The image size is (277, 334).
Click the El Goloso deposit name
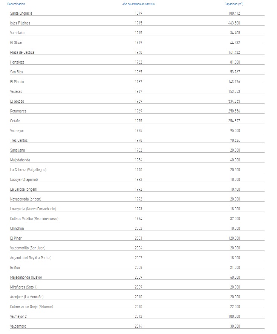17,101
